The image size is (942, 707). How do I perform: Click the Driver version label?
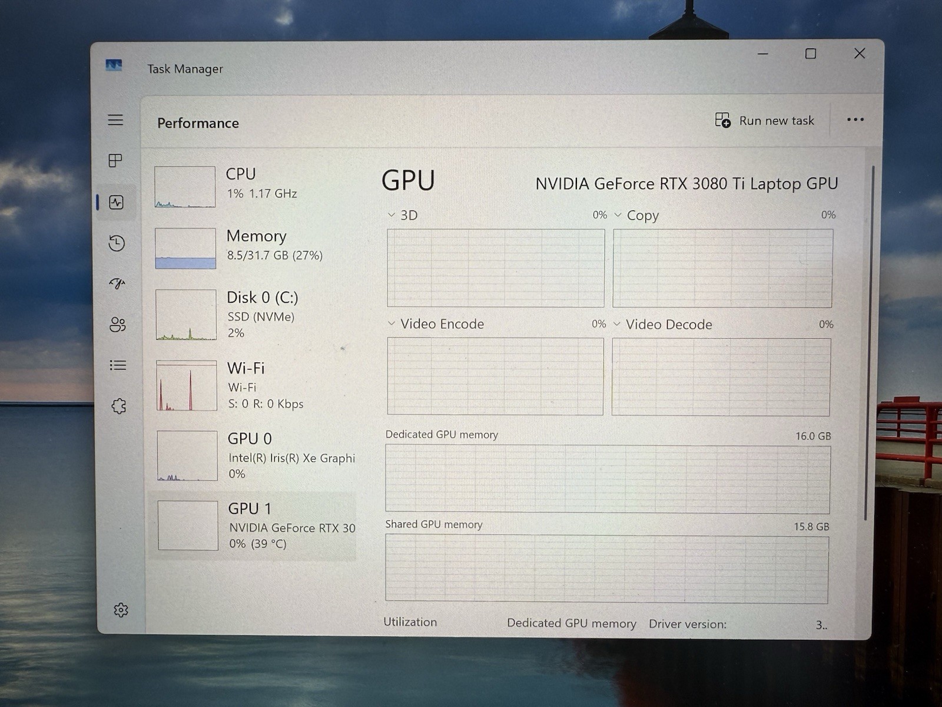688,624
